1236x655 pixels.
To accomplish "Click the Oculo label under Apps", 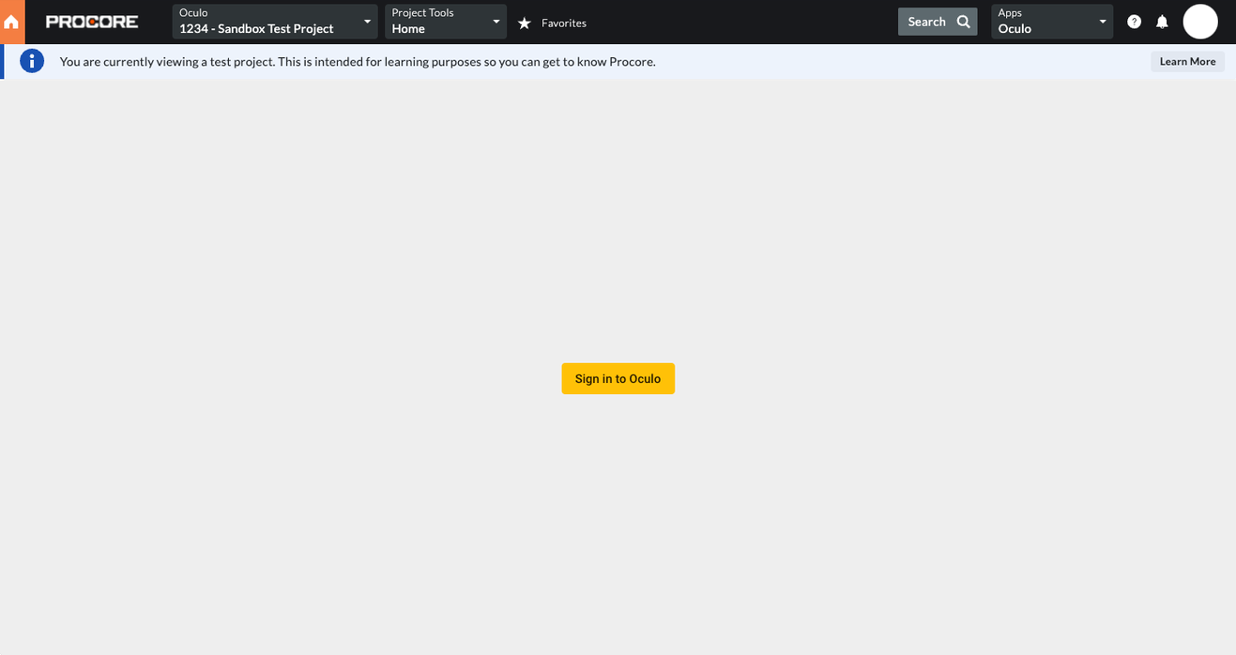I will (x=1014, y=28).
